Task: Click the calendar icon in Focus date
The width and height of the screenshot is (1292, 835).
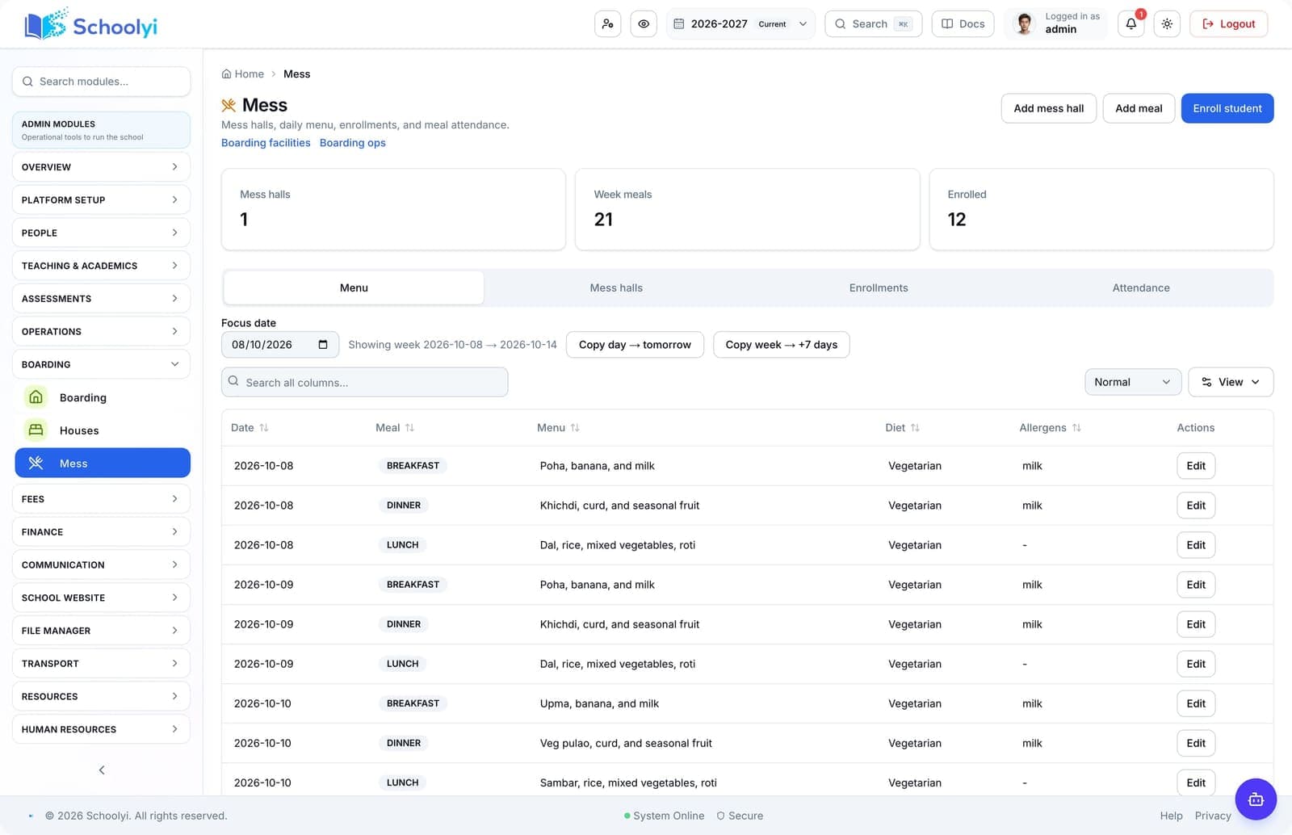Action: 323,345
